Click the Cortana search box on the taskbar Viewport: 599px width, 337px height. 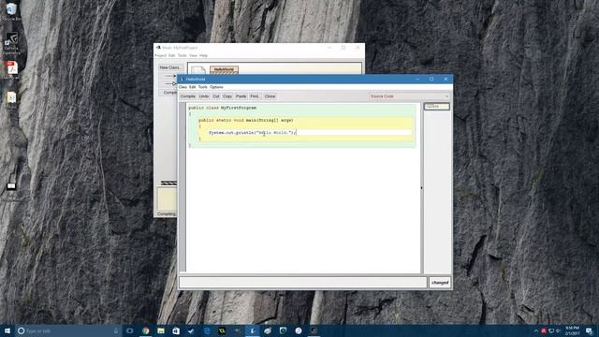point(68,330)
